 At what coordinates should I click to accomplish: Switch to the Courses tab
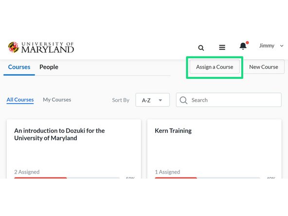click(x=19, y=67)
